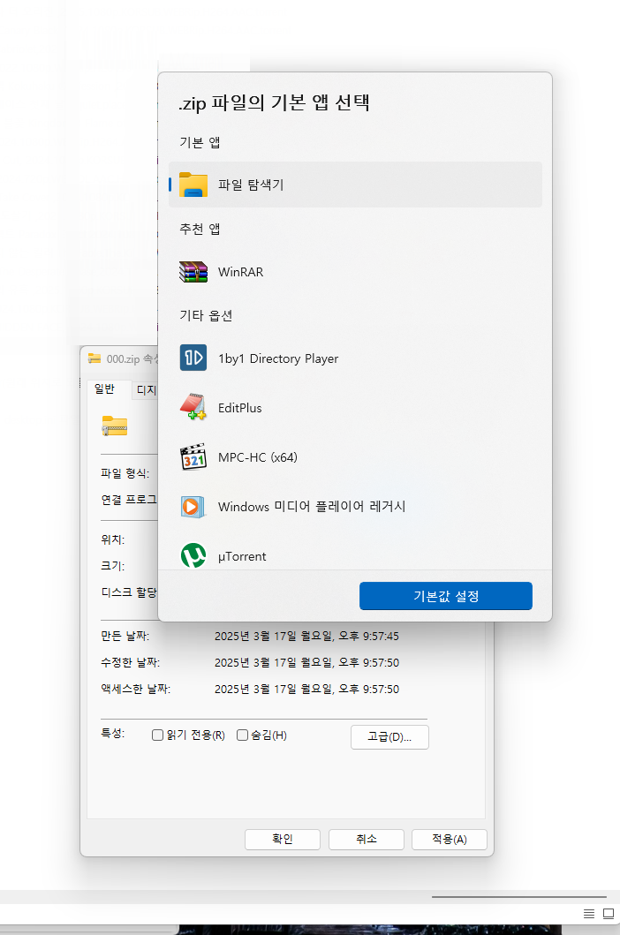
Task: Choose 1by1 Directory Player text
Action: (278, 358)
